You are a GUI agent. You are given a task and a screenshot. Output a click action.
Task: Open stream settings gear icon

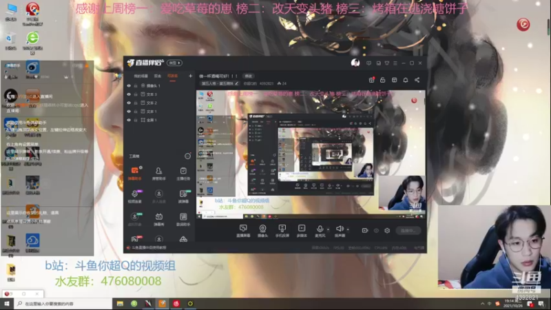387,231
